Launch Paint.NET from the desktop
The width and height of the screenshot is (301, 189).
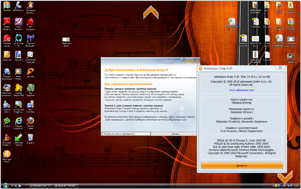(18, 56)
